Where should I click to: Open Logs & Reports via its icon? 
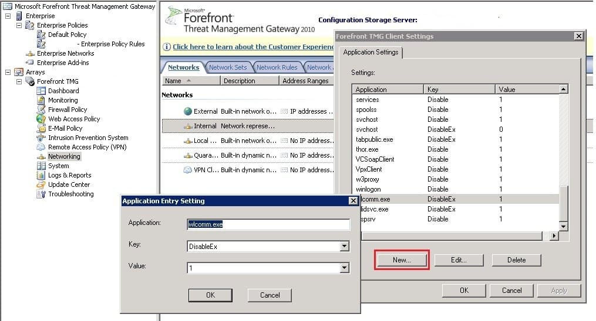41,175
